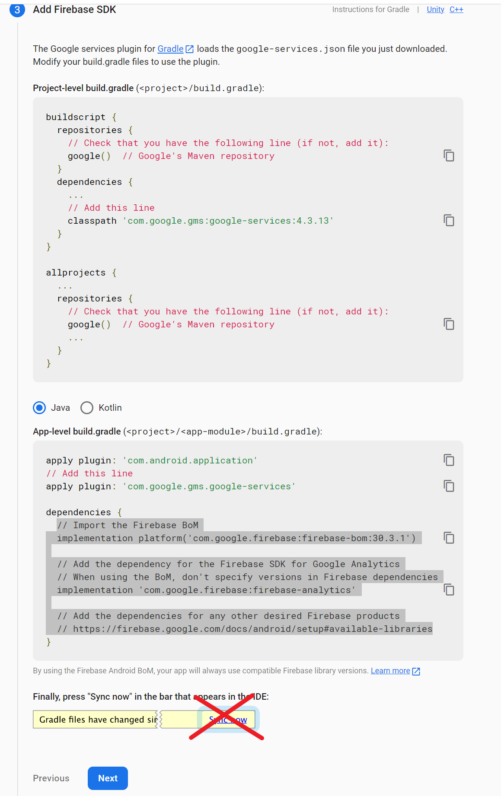Click the 'Finally, press Sync now' instruction text
This screenshot has width=501, height=796.
(x=151, y=697)
